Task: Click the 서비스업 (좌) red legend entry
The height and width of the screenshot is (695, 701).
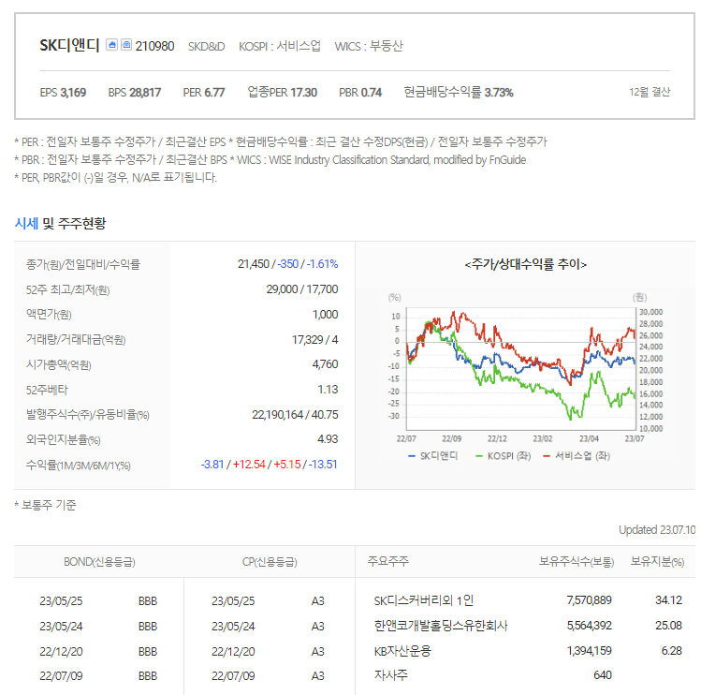Action: click(577, 456)
